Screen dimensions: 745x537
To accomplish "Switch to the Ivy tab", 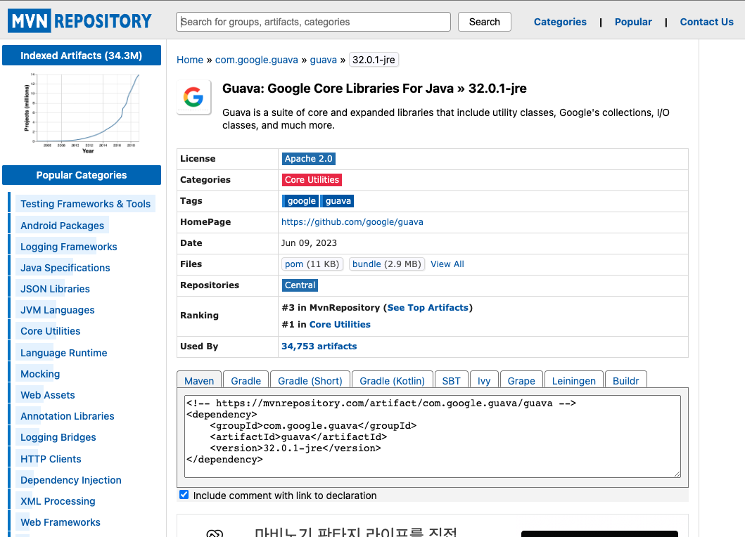I will (484, 380).
